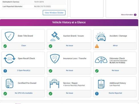Click the Certified Pre-Owned heading
Viewport: 139px width, 104px height.
[27, 83]
